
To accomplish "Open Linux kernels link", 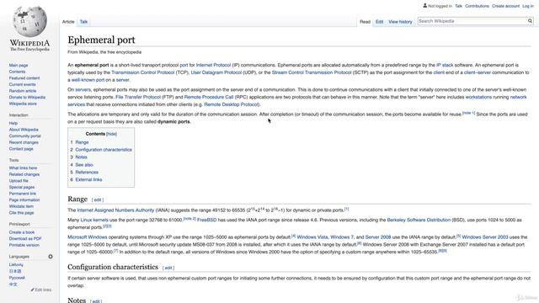I will point(94,221).
